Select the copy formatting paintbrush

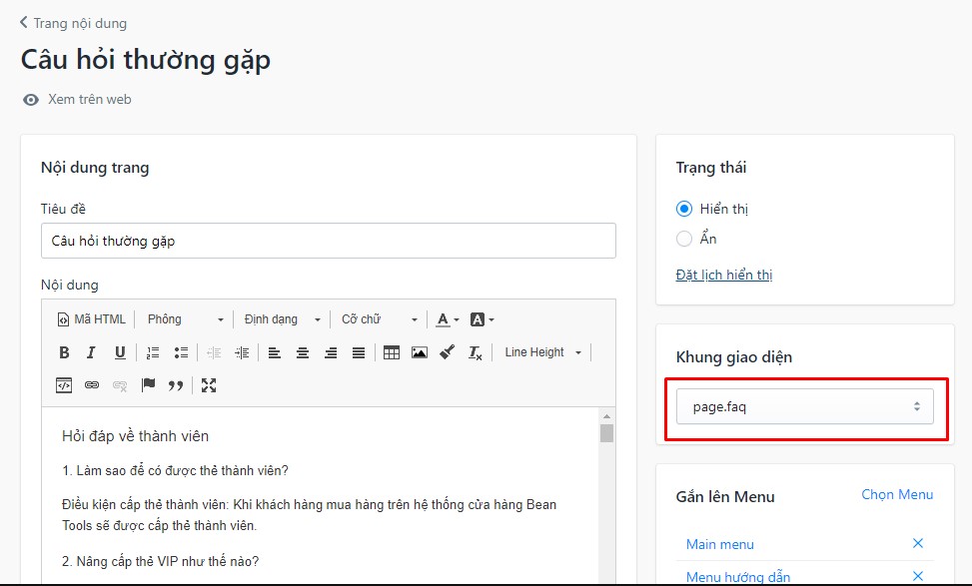click(x=447, y=352)
